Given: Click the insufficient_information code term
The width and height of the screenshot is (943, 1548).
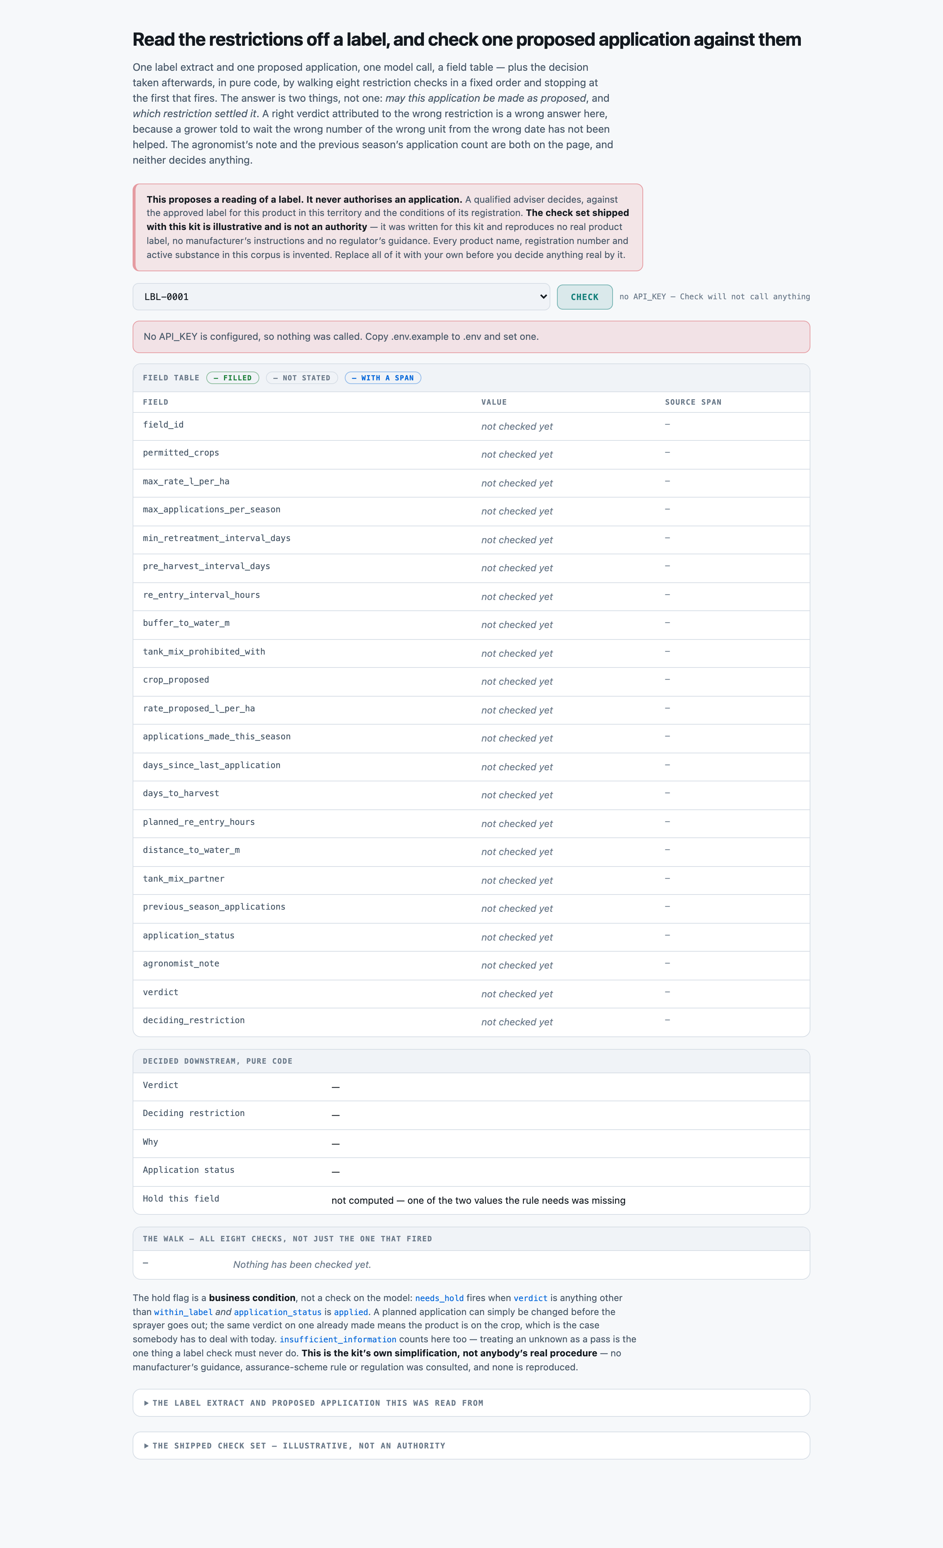Looking at the screenshot, I should (338, 1339).
